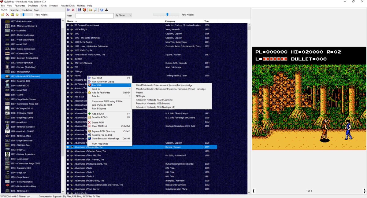Select RetroArch Nintendo NES (FCEUmm)
This screenshot has width=367, height=198.
coord(171,100)
